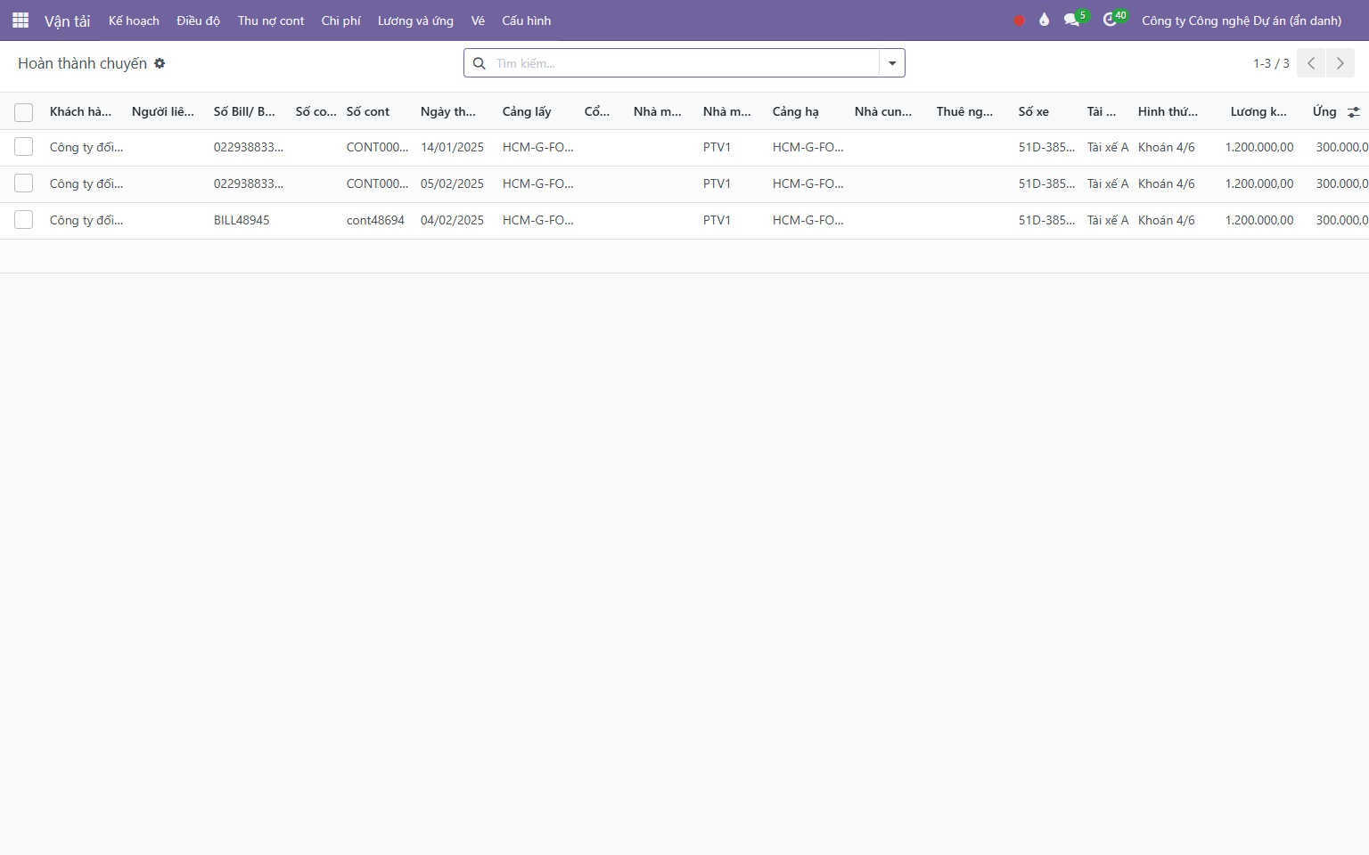This screenshot has width=1369, height=855.
Task: Sort by Cảng lấy column header
Action: 527,111
